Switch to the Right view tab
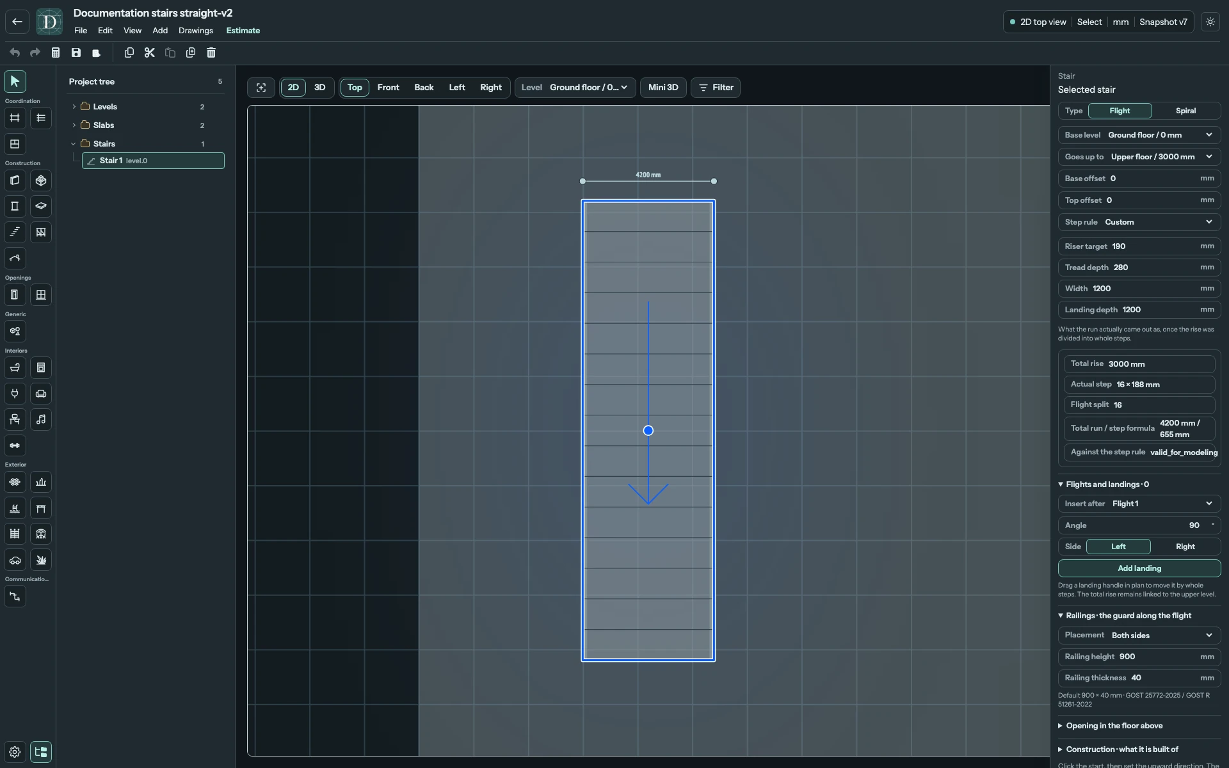This screenshot has width=1229, height=768. tap(491, 88)
